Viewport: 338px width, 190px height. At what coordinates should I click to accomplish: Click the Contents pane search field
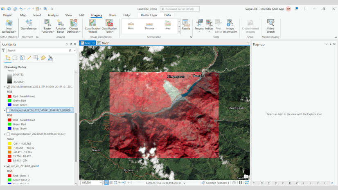[x=37, y=51]
